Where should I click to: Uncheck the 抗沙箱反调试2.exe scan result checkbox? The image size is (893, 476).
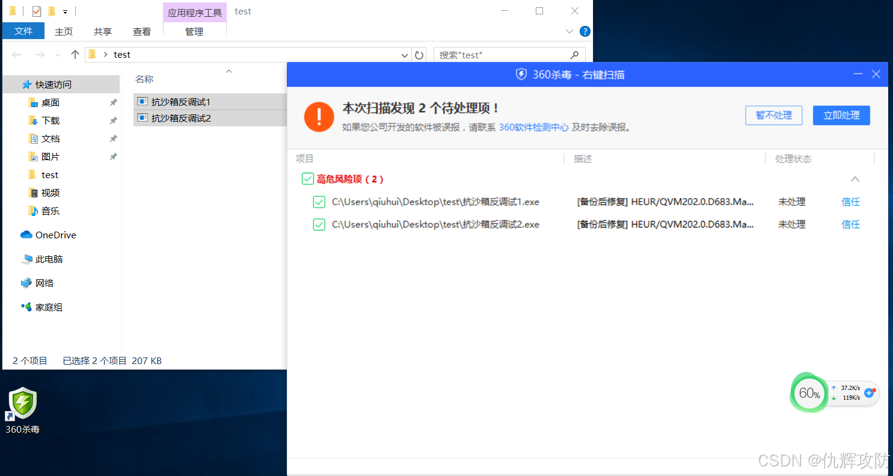(319, 224)
